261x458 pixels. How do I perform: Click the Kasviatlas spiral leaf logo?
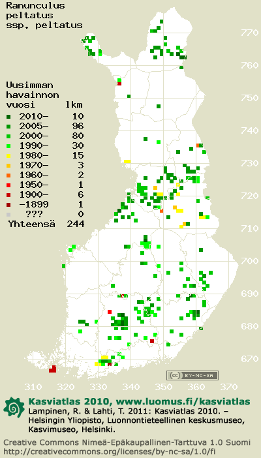click(x=14, y=408)
